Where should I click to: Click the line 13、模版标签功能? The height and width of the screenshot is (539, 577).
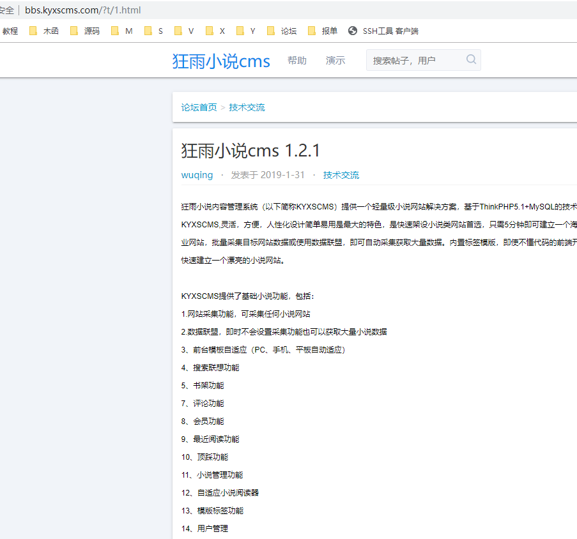(x=212, y=511)
